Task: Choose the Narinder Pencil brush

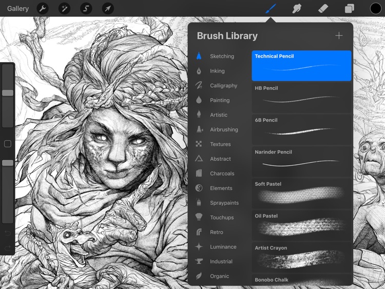Action: (x=302, y=160)
